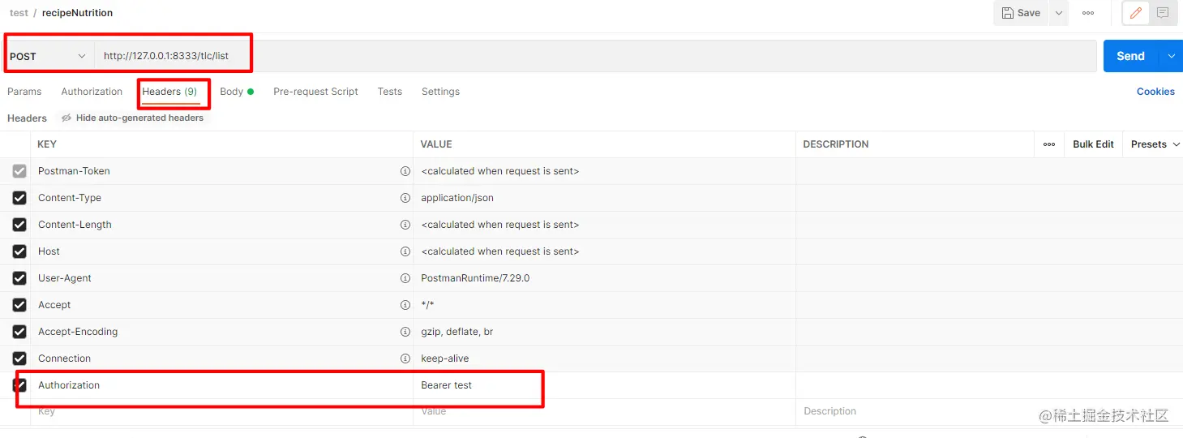This screenshot has height=438, width=1183.
Task: Expand the Save options arrow
Action: point(1059,13)
